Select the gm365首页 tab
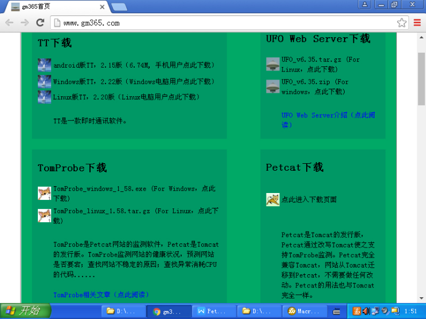This screenshot has width=426, height=319. point(57,7)
